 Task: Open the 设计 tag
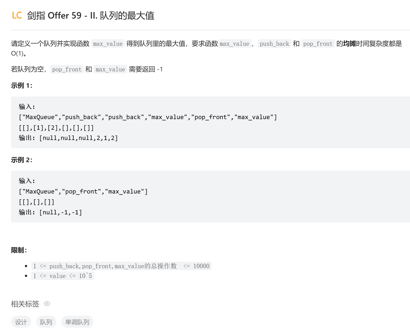tap(21, 322)
